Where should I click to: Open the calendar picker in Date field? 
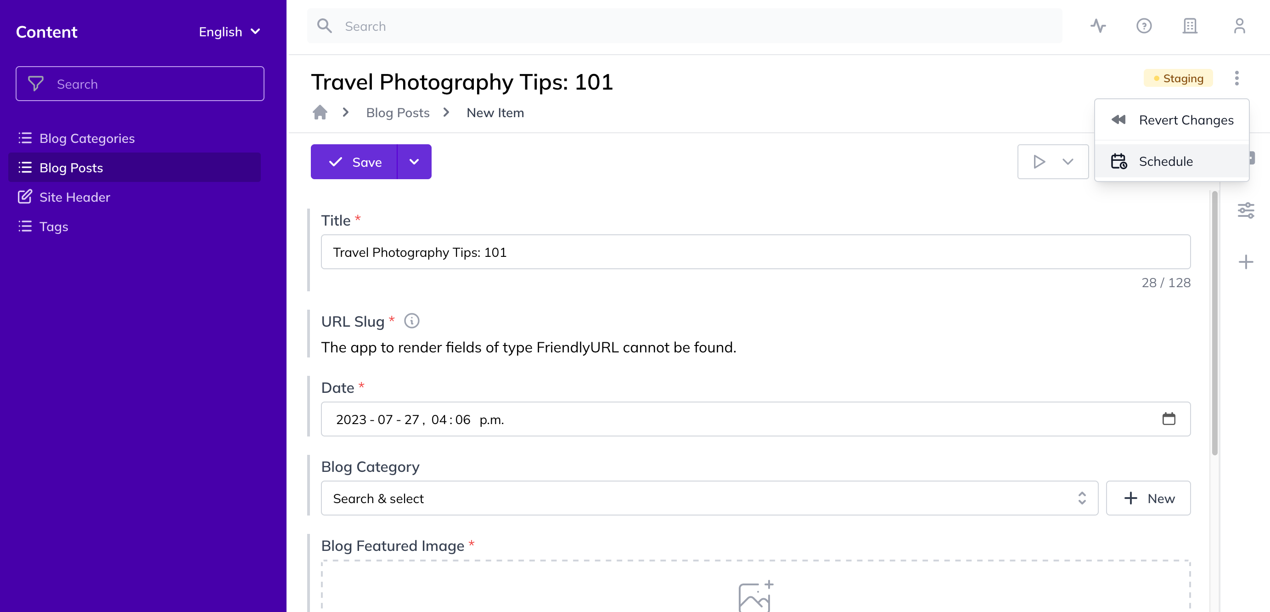[1169, 419]
